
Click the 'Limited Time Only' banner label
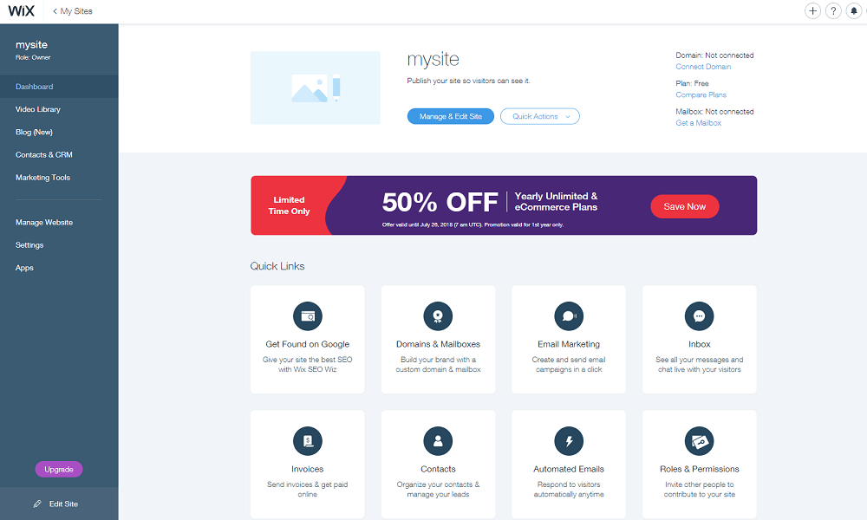(x=289, y=205)
